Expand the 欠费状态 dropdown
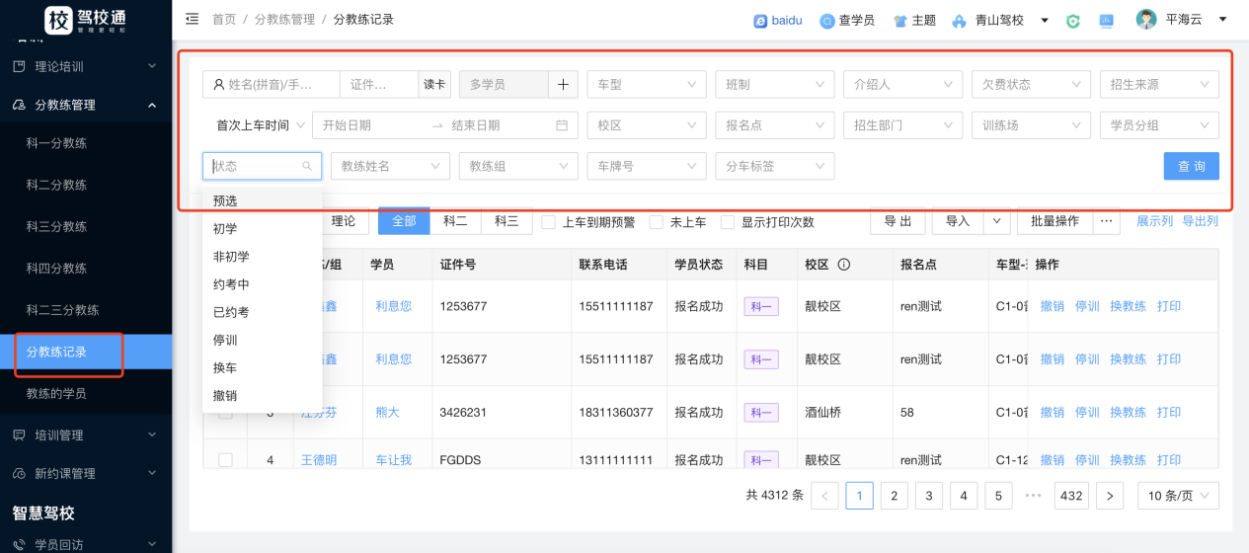This screenshot has width=1249, height=553. pos(1031,85)
